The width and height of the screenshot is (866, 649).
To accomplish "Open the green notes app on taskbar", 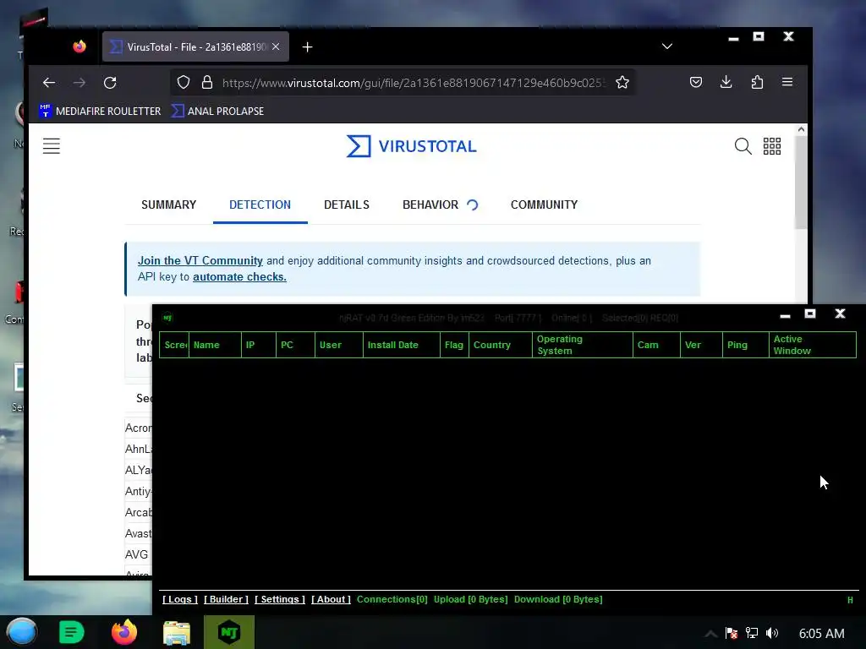I will (71, 632).
